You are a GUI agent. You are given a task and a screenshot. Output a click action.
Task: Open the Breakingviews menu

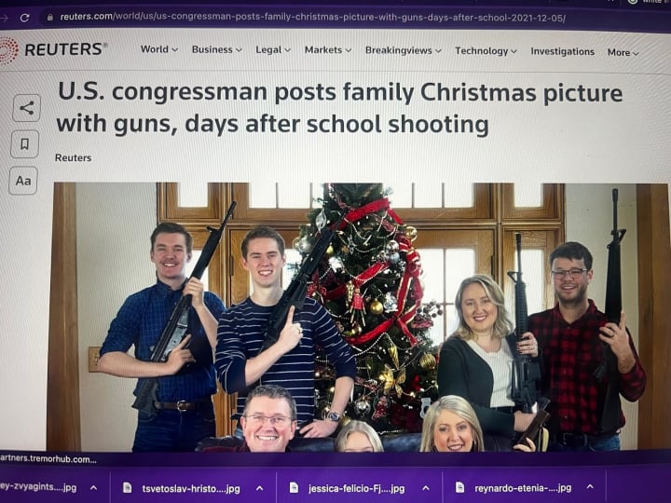[403, 50]
